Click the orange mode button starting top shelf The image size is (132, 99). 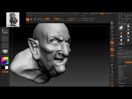pyautogui.click(x=28, y=19)
